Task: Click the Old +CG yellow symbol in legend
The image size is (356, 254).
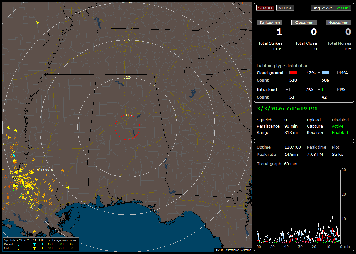Action: (x=34, y=248)
